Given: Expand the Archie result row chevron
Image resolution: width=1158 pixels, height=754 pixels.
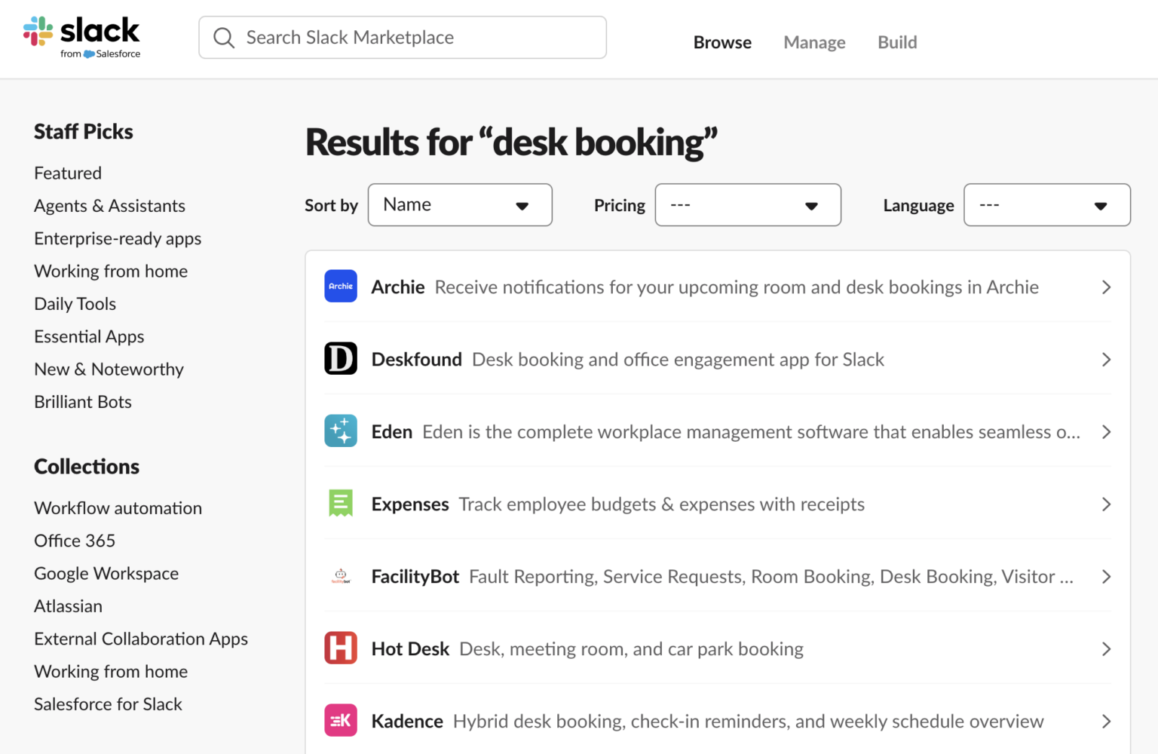Looking at the screenshot, I should click(1106, 287).
